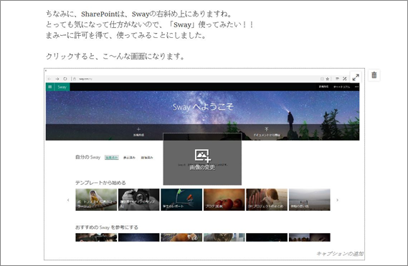408x266 pixels.
Task: Click the templates carousel right arrow
Action: 338,200
